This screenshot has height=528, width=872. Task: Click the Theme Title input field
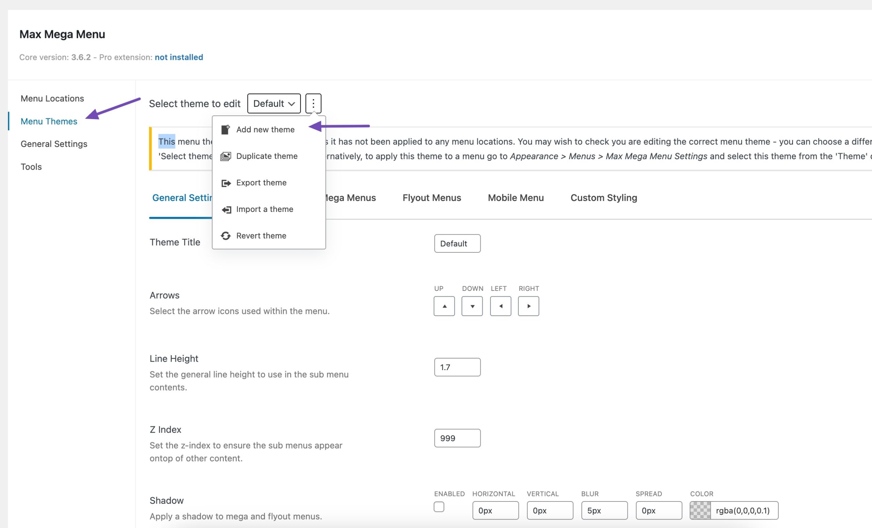point(457,244)
